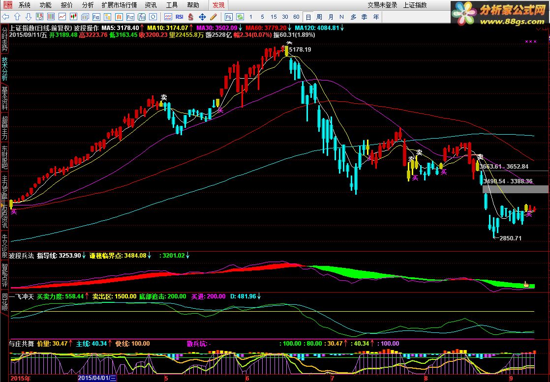The height and width of the screenshot is (382, 550).
Task: Open the f(x) formula manager icon
Action: (x=142, y=17)
